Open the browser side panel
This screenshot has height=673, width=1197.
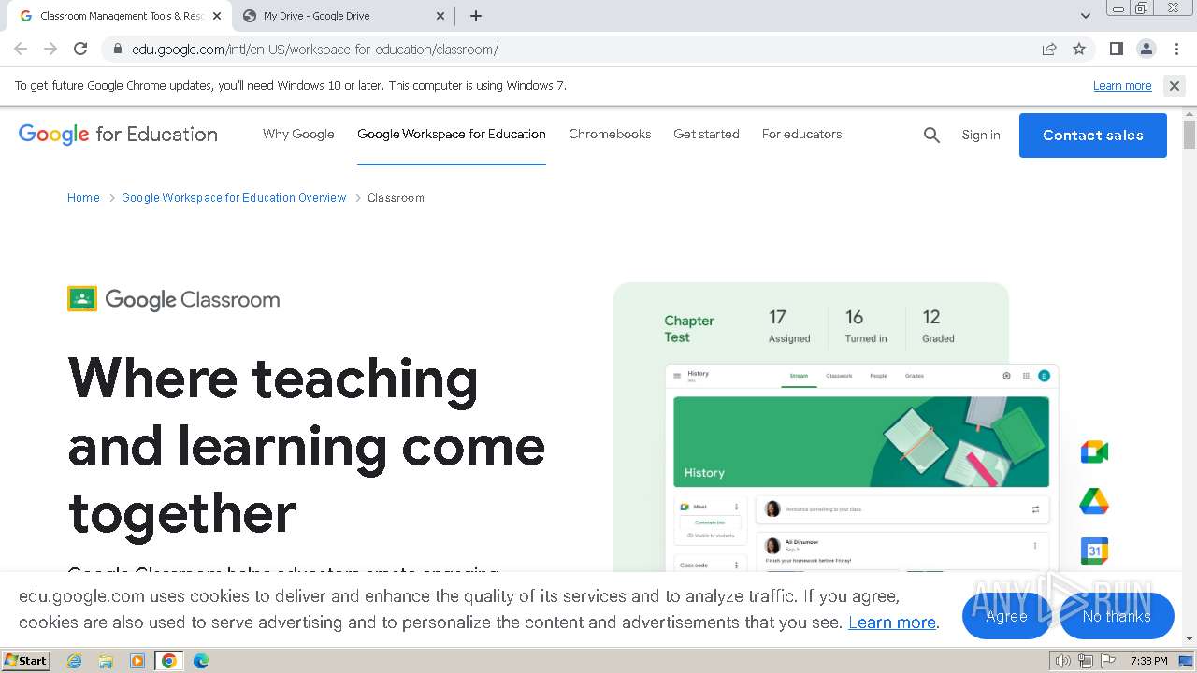tap(1116, 49)
